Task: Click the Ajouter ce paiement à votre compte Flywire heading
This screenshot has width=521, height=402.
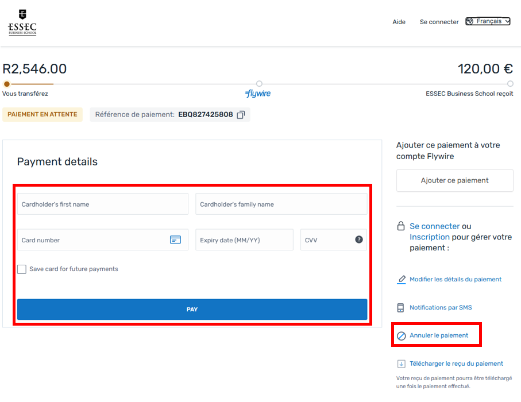Action: [448, 151]
